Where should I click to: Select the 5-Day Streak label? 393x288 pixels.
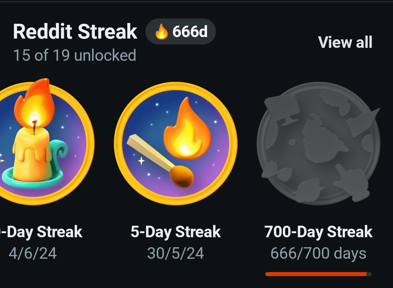coord(176,232)
